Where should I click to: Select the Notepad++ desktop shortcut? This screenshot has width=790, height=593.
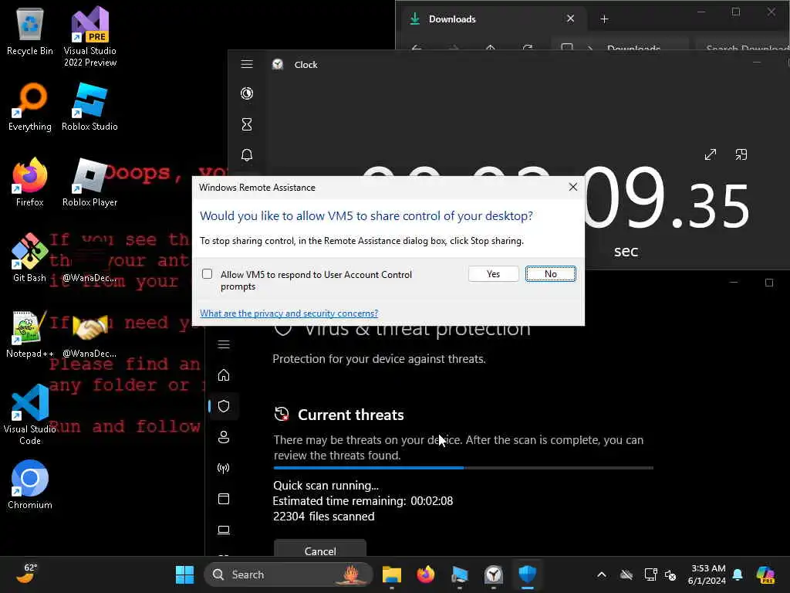(30, 334)
